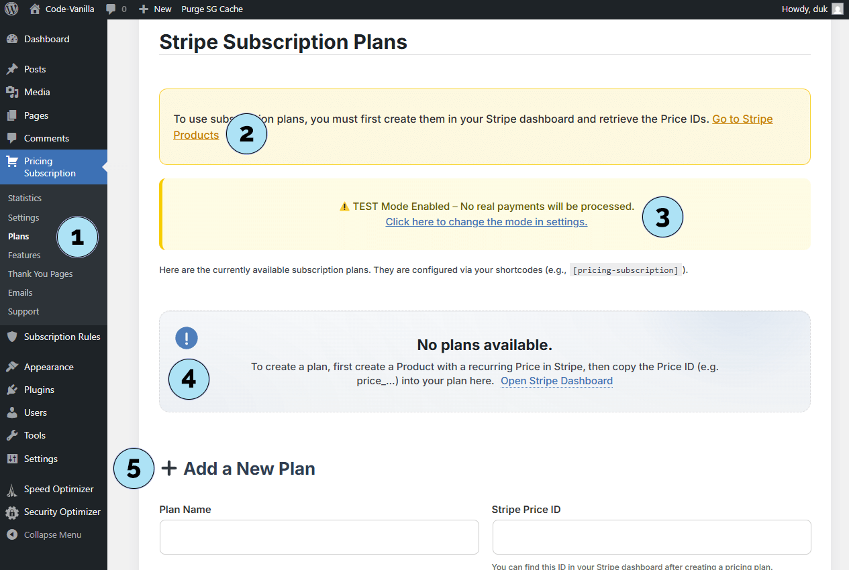This screenshot has width=849, height=570.
Task: Go to the Thank You Pages submenu
Action: pyautogui.click(x=40, y=274)
